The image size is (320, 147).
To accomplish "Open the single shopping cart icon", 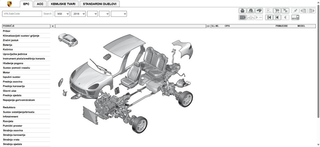I will 277,10.
